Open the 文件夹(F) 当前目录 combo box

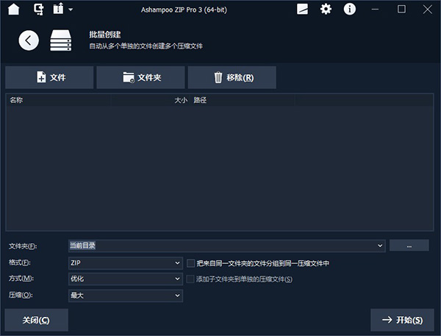point(226,246)
